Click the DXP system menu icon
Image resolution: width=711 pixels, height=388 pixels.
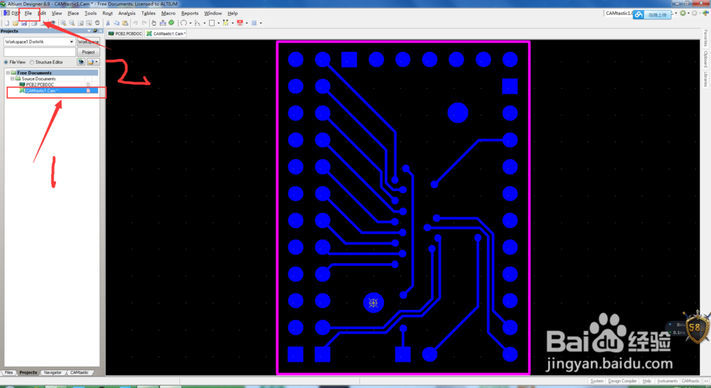click(11, 13)
